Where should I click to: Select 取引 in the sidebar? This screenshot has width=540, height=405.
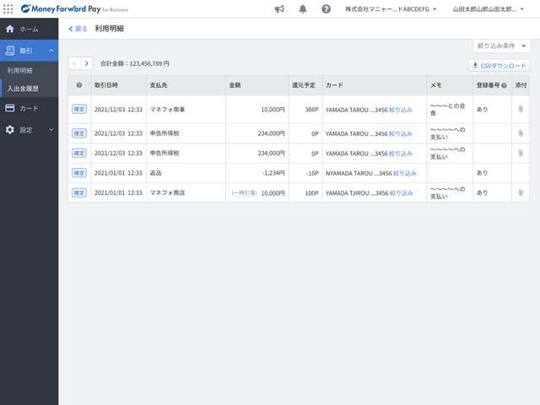29,51
